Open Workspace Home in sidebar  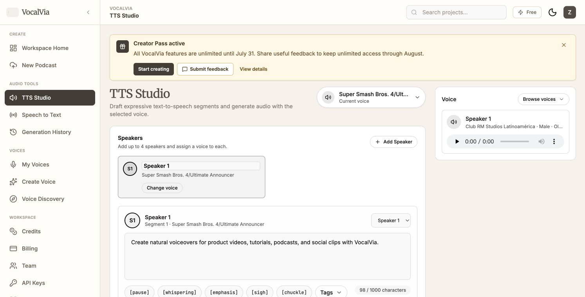click(50, 48)
